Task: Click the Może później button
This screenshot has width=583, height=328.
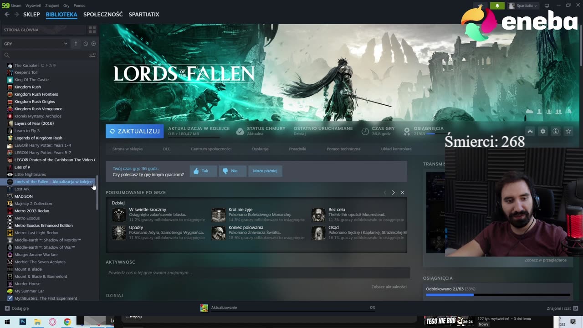Action: (265, 171)
